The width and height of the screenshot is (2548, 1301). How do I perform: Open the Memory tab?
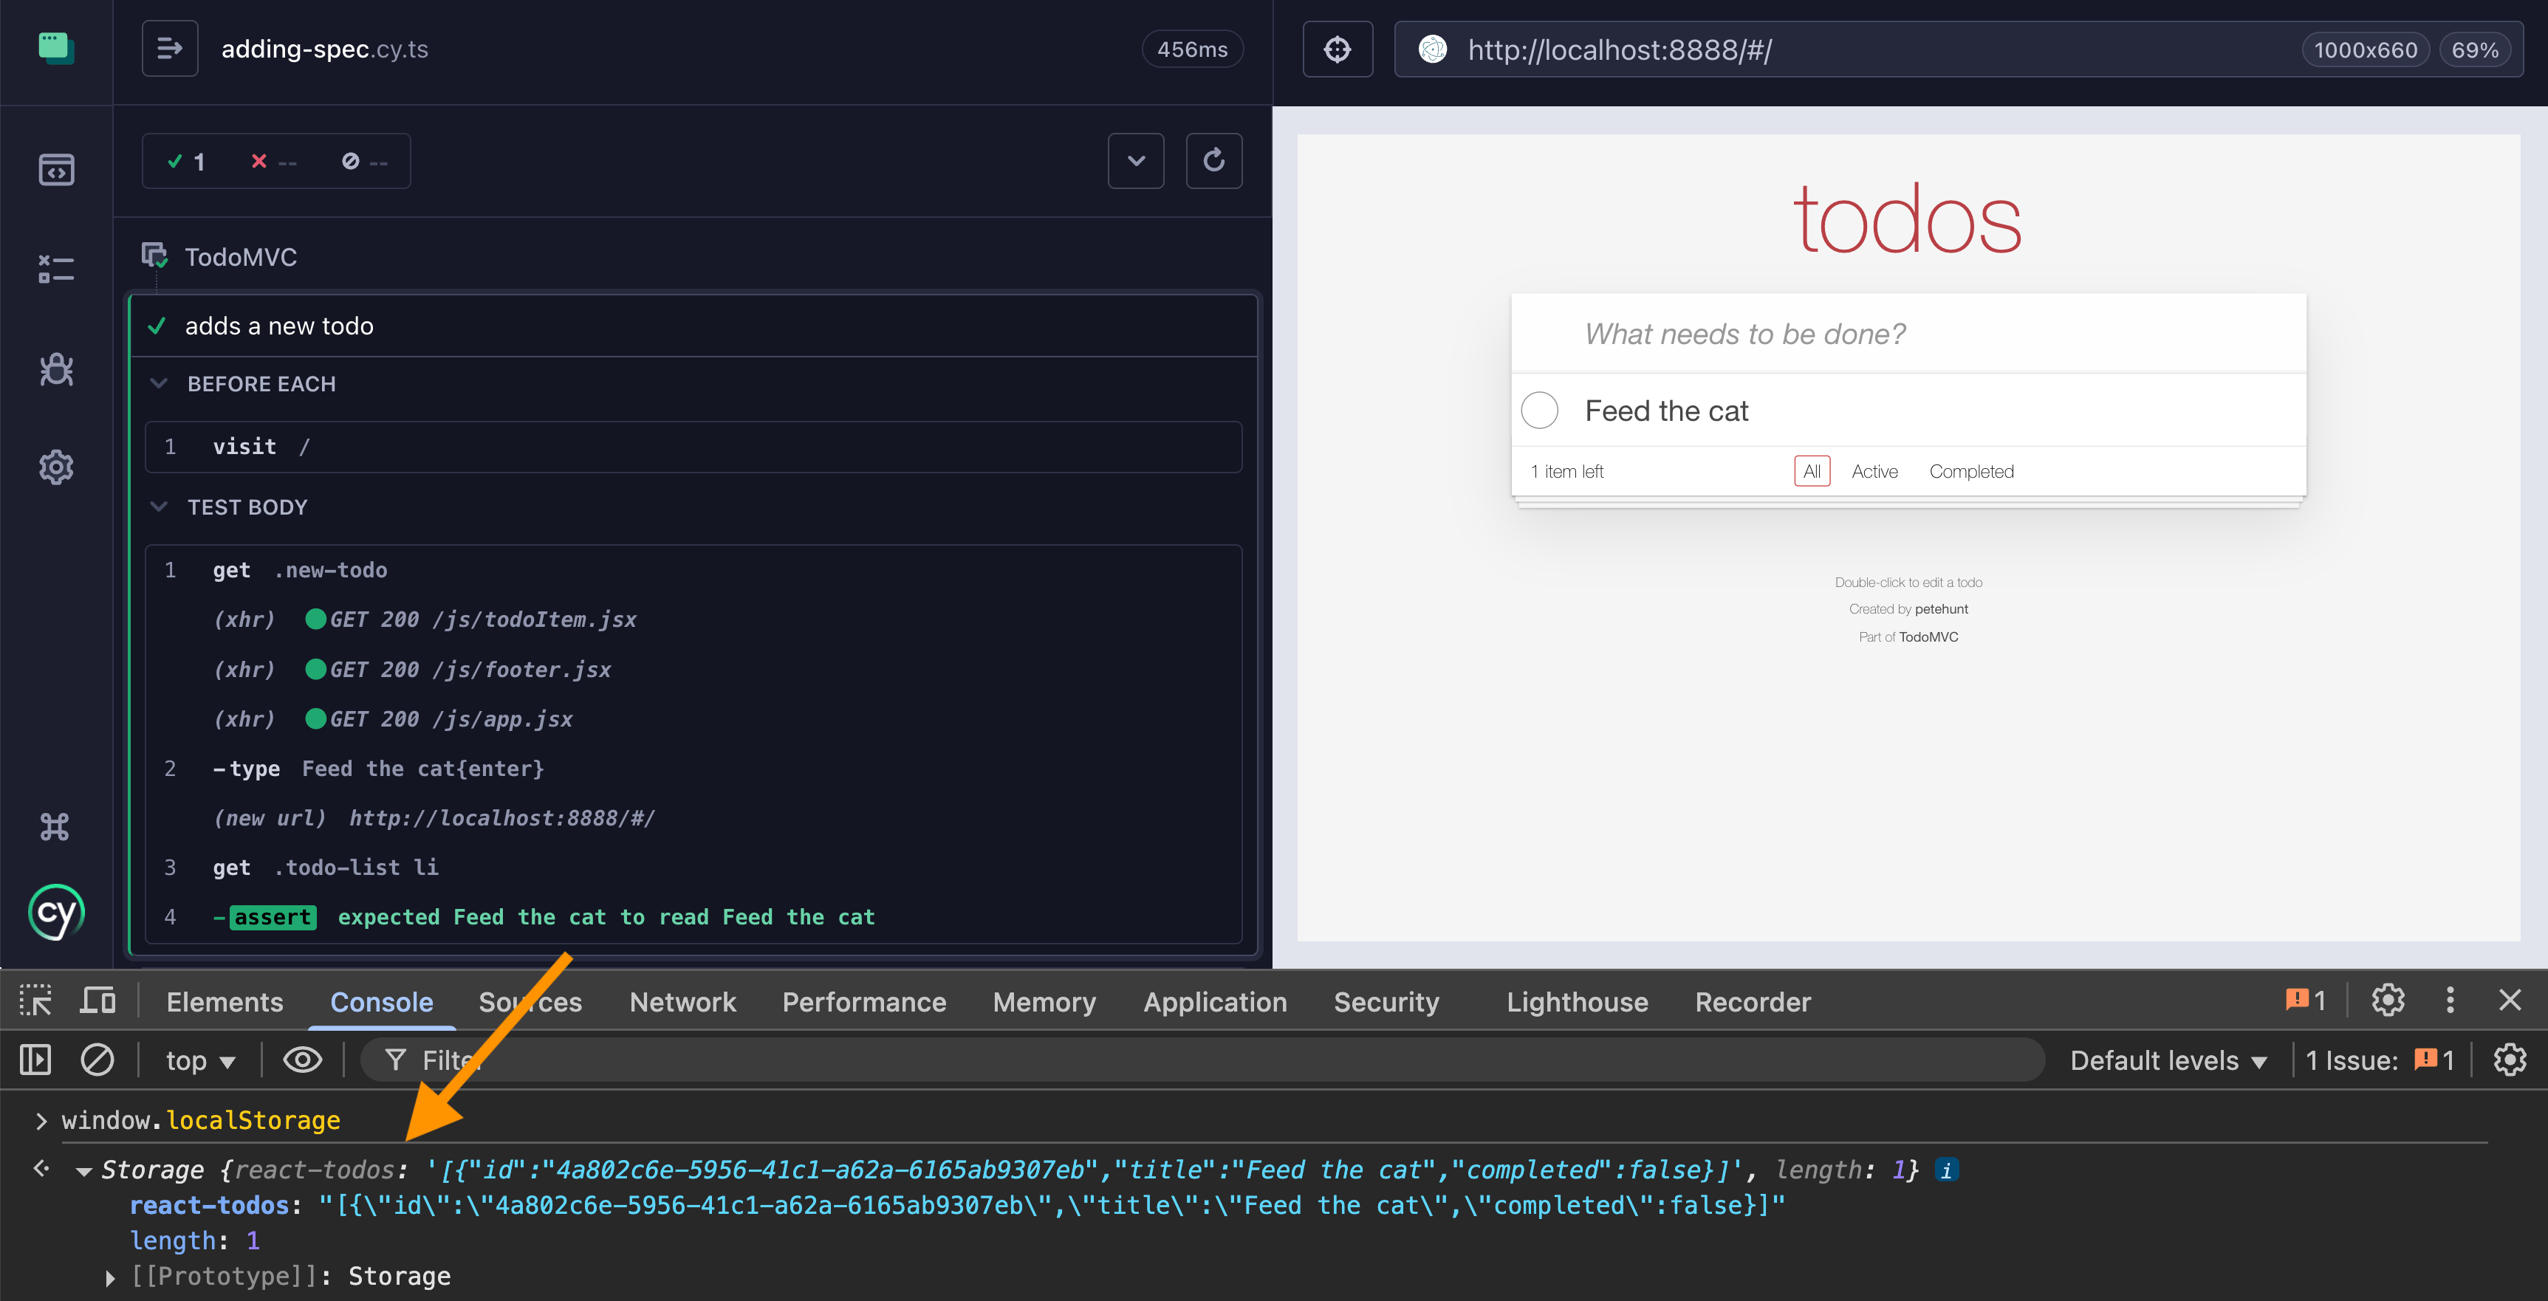point(1044,1001)
